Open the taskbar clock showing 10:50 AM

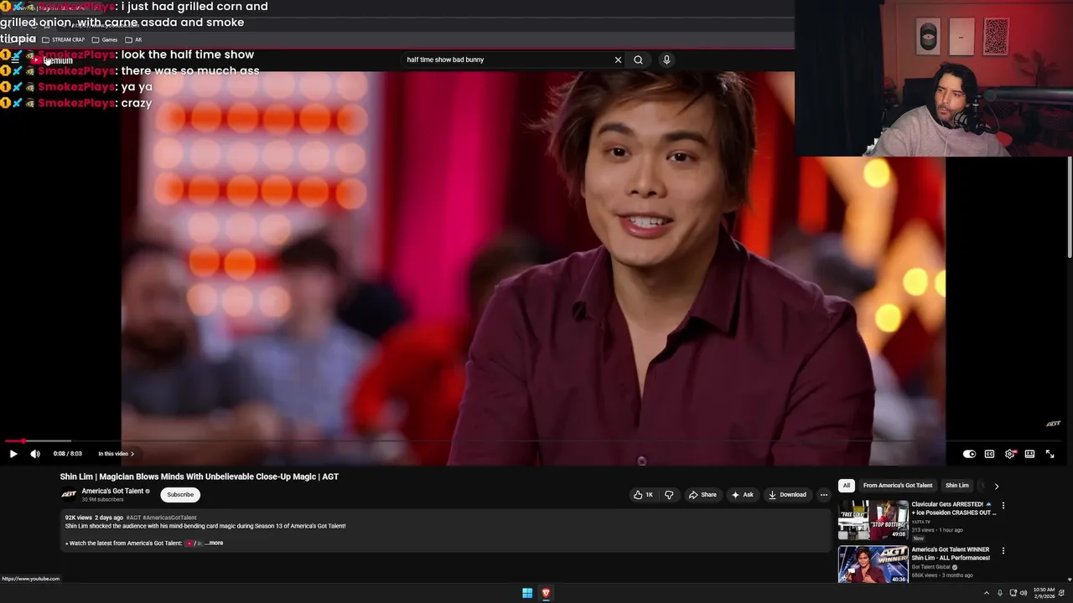[x=1044, y=593]
